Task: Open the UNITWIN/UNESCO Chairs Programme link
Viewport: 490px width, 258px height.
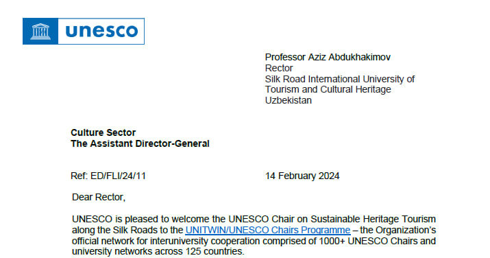Action: point(268,230)
